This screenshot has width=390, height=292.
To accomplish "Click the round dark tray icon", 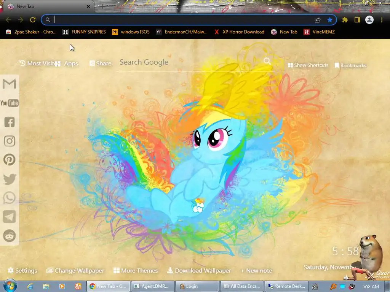I will (x=352, y=287).
